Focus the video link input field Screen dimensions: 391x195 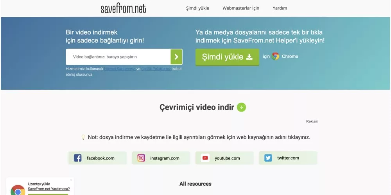[x=118, y=57]
